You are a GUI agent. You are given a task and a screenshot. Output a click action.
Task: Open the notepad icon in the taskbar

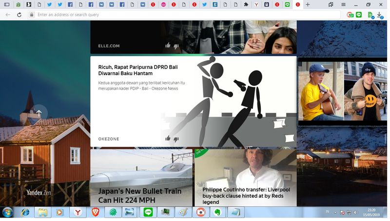point(235,212)
